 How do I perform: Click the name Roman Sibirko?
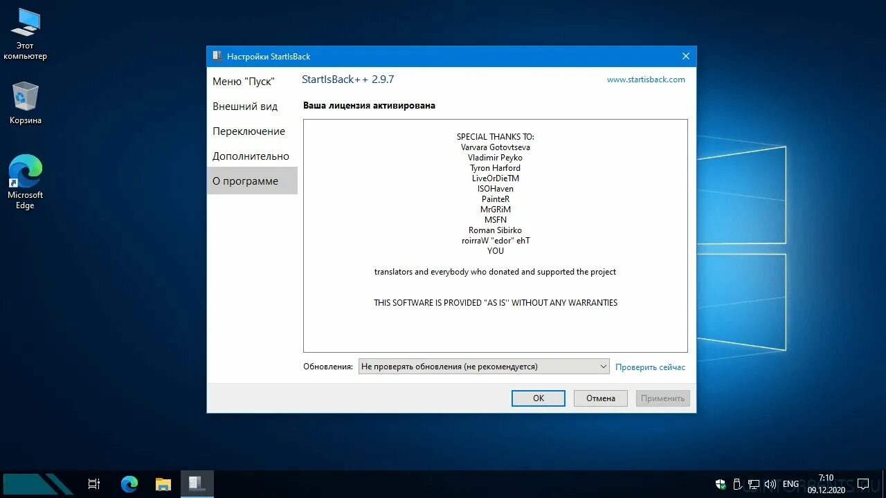pos(496,230)
